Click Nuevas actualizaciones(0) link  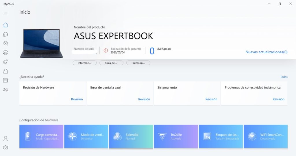click(266, 52)
